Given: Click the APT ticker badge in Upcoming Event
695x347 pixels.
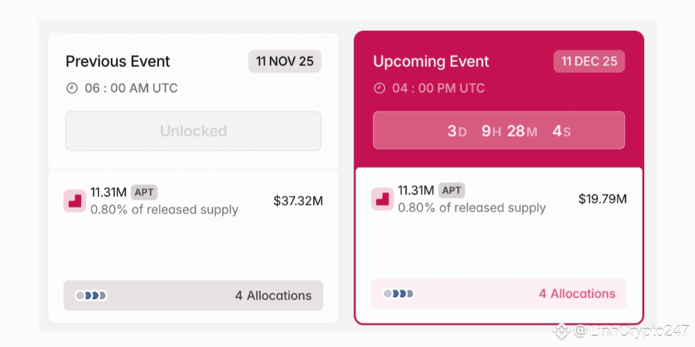Looking at the screenshot, I should [452, 191].
